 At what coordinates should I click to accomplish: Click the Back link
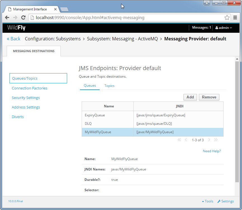14,39
